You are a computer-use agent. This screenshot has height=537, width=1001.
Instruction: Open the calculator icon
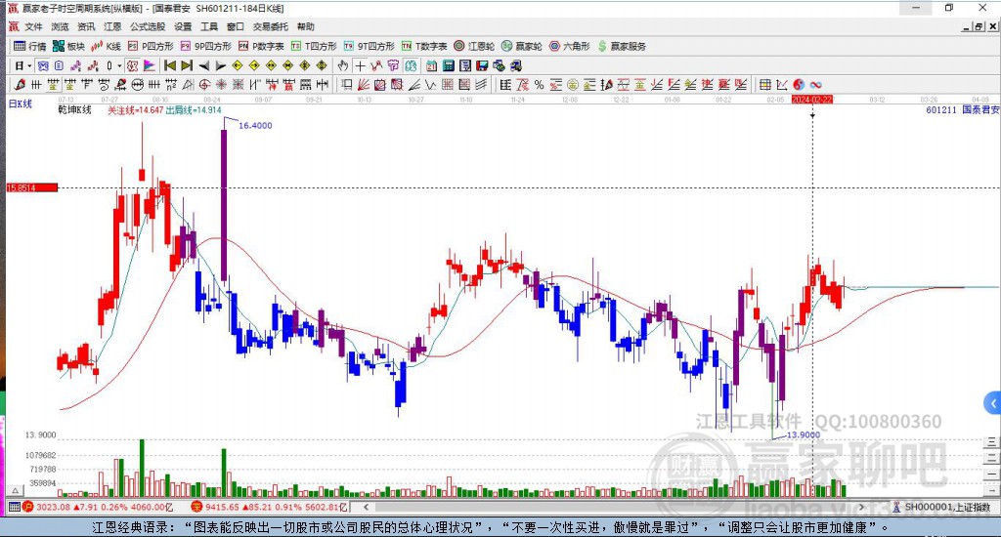point(448,65)
